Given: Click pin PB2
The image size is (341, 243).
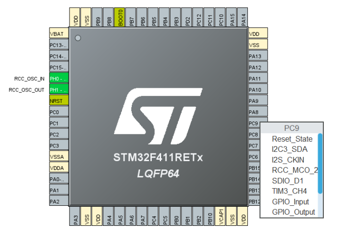Looking at the screenshot, I should tap(197, 216).
